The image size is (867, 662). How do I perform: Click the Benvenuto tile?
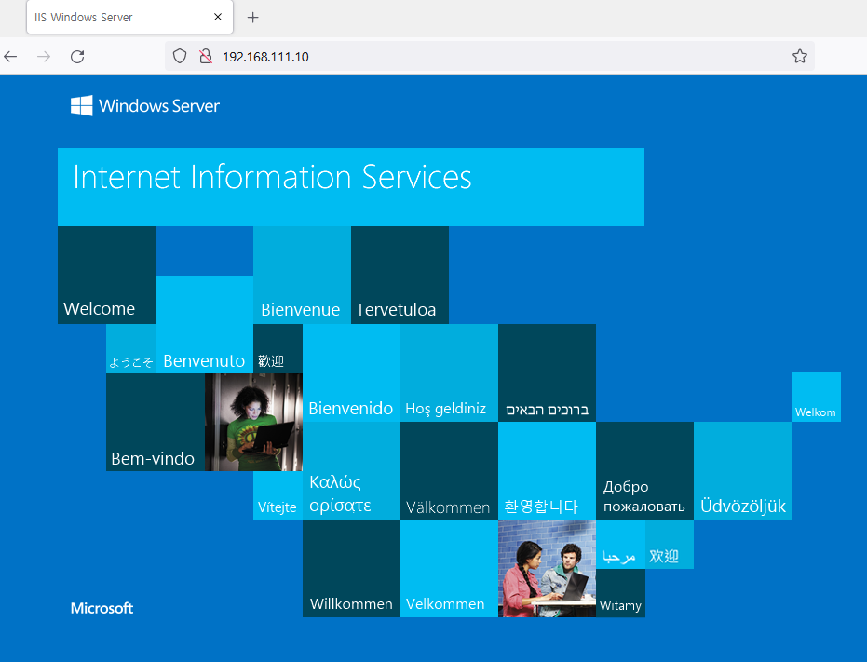coord(204,324)
